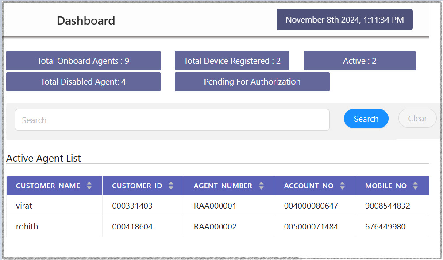Show the Active agents tile
This screenshot has height=260, width=443.
(359, 61)
